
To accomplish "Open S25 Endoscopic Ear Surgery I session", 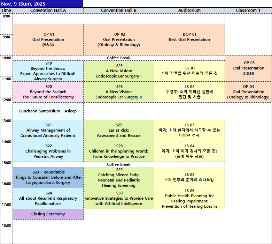I will (119, 71).
